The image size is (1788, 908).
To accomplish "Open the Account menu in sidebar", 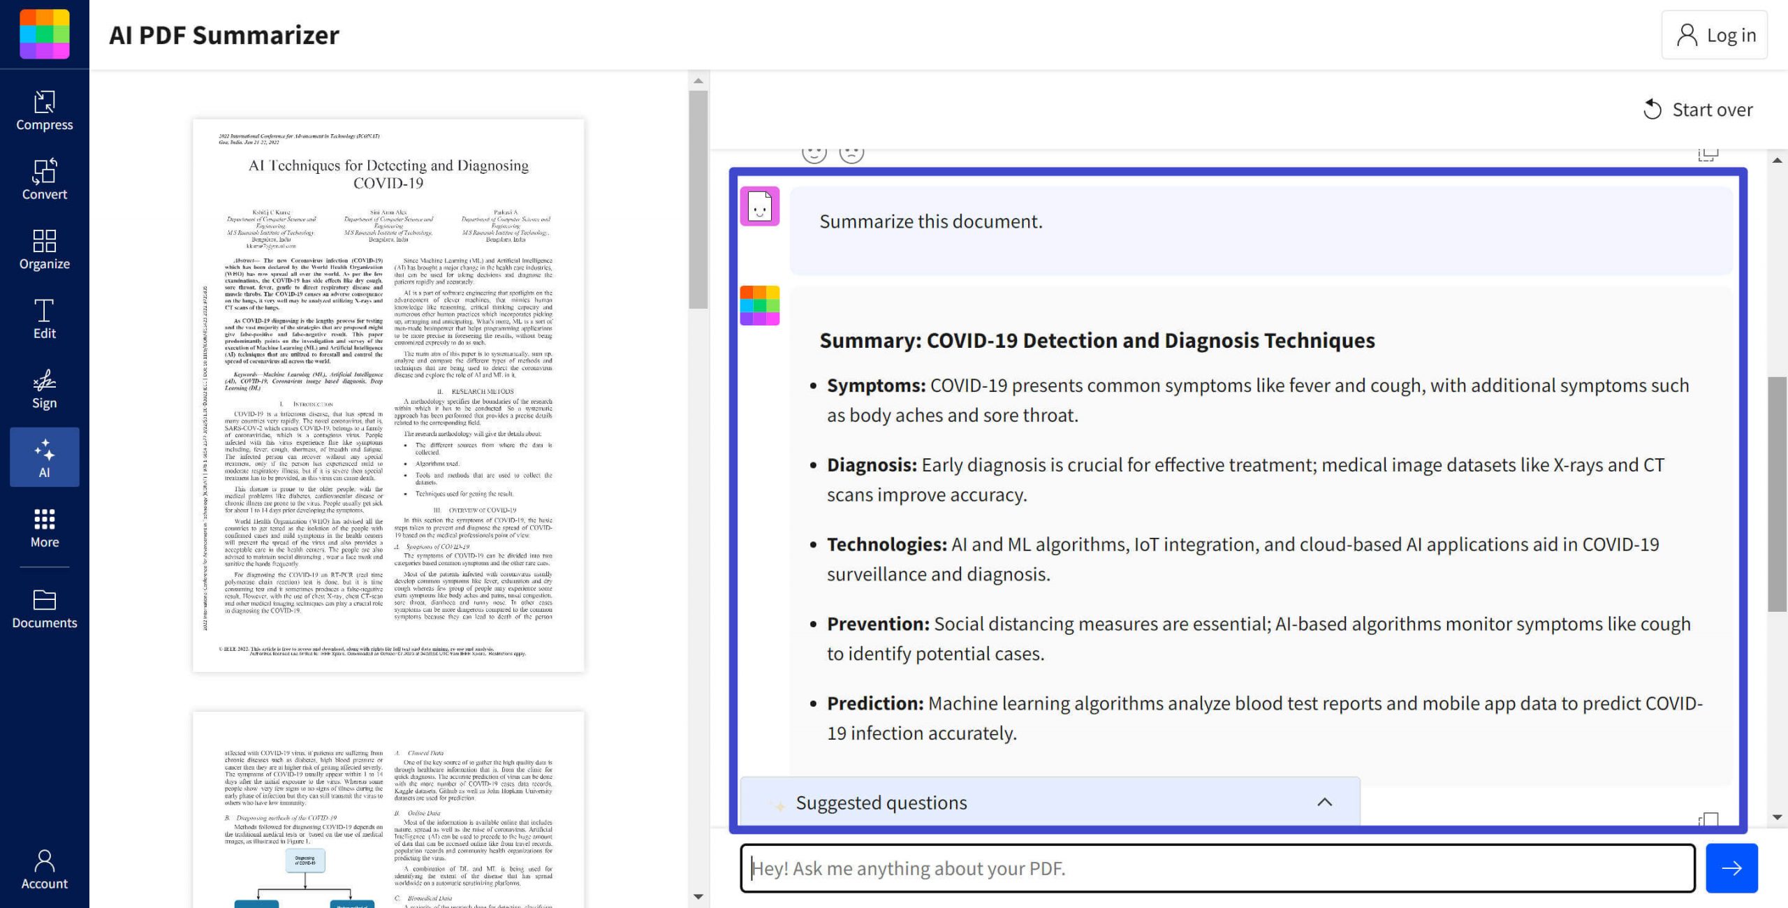I will pos(44,869).
